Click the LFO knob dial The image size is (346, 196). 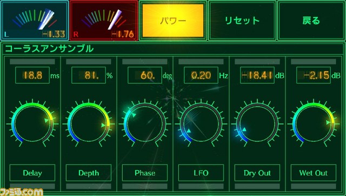(201, 124)
